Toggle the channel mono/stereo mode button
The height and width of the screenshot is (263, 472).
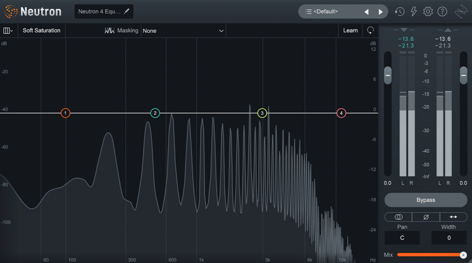pyautogui.click(x=398, y=217)
